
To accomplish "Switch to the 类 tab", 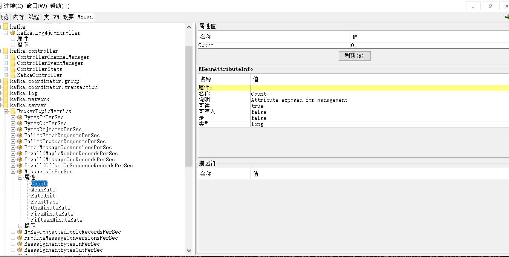I will (46, 17).
